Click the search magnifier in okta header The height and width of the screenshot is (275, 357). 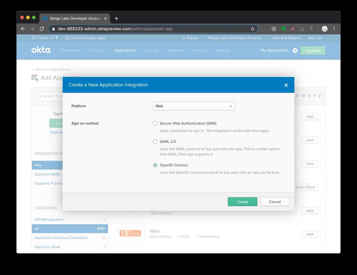point(67,38)
